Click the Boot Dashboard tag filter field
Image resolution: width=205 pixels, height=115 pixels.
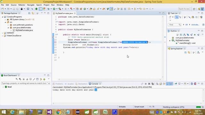coord(26,83)
